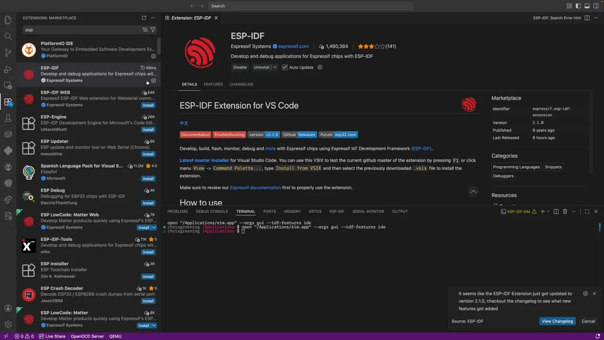Image resolution: width=604 pixels, height=340 pixels.
Task: Cancel the update notification
Action: tap(588, 321)
